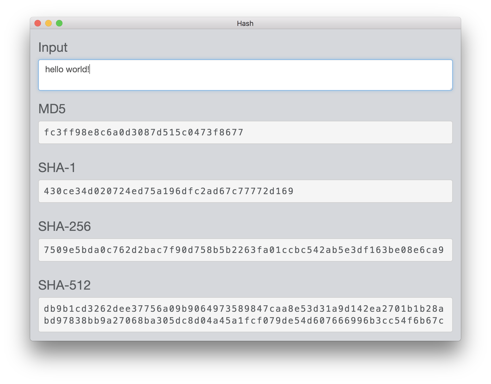491x384 pixels.
Task: Select the MD5 hash output field
Action: pos(245,132)
